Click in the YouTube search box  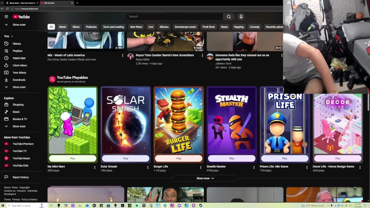coord(175,16)
